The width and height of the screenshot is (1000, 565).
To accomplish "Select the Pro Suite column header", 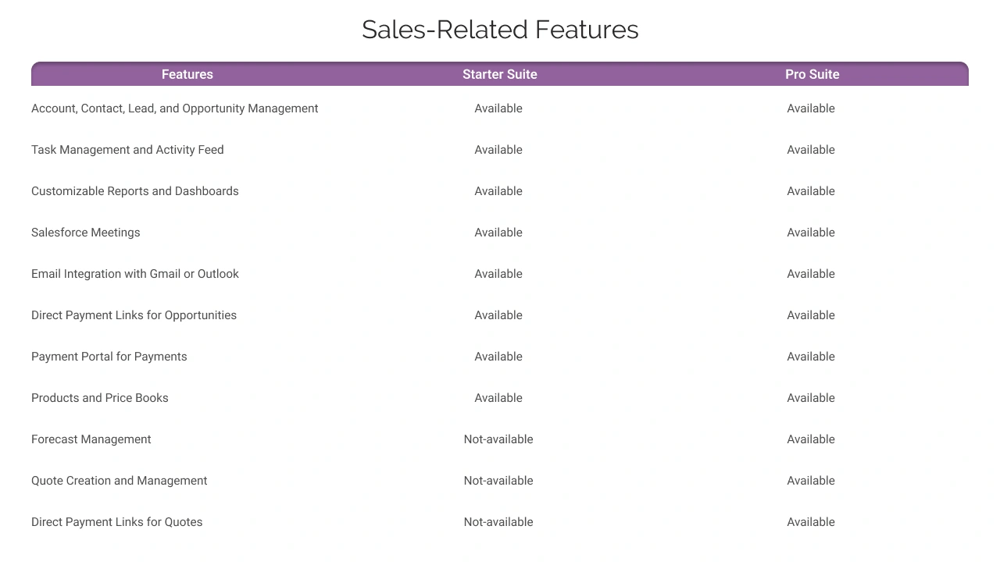I will click(812, 74).
